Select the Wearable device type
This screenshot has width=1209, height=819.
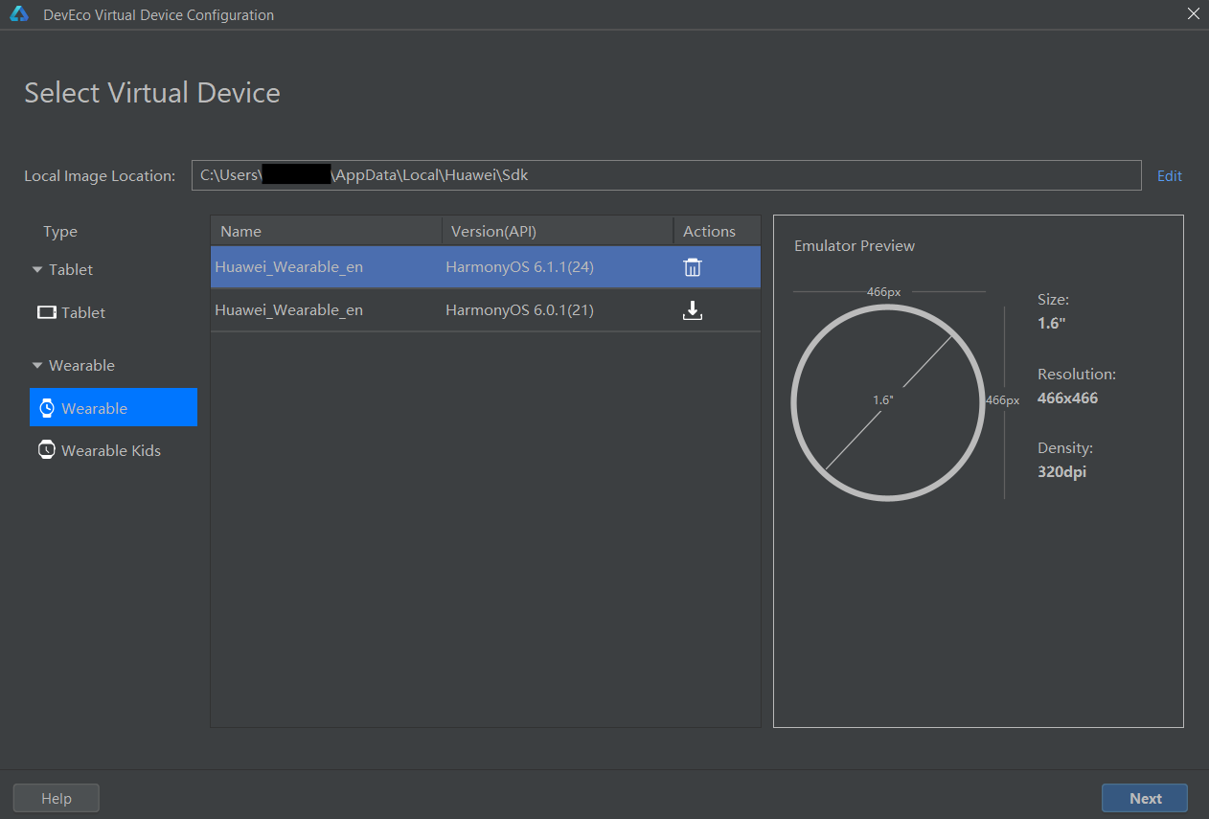pyautogui.click(x=113, y=407)
